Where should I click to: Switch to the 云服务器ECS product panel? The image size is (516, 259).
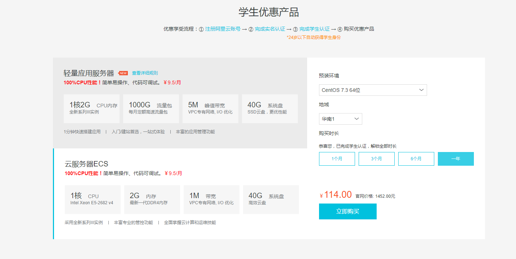coord(86,164)
